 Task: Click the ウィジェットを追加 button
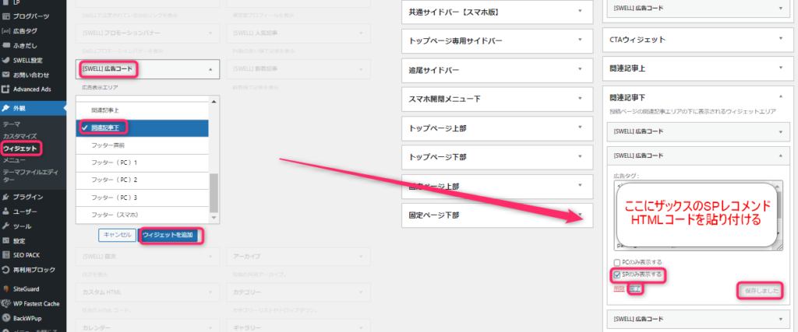pos(172,234)
